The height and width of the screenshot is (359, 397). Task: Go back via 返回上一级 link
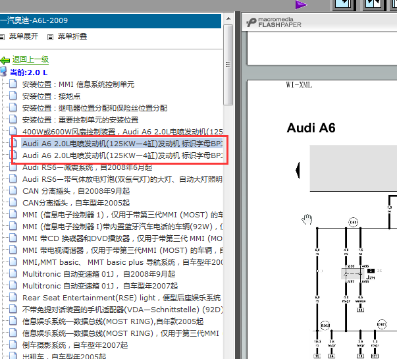[30, 59]
